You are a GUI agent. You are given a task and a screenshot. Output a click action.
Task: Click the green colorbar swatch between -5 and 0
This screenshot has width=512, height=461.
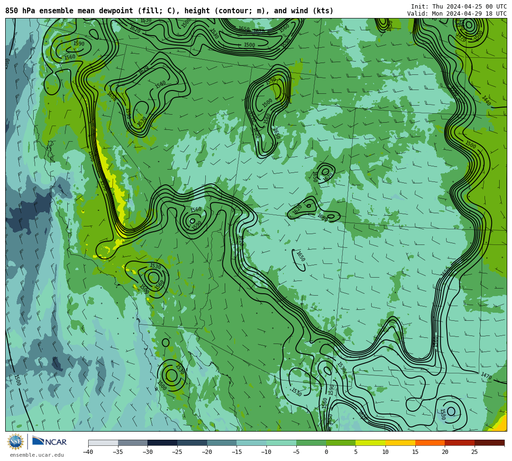[x=311, y=443]
